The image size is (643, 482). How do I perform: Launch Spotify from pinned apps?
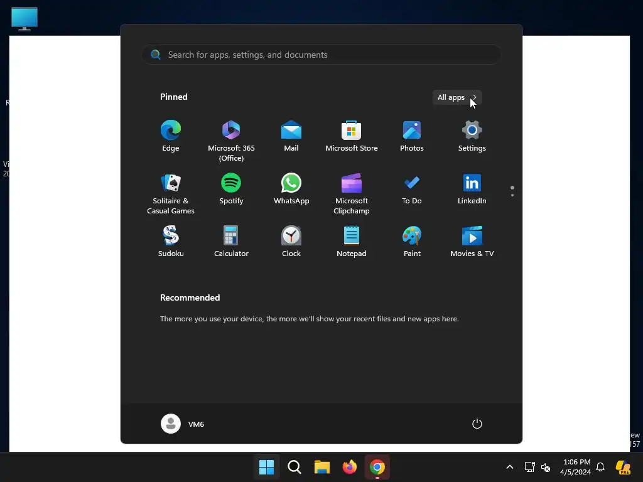pyautogui.click(x=231, y=190)
